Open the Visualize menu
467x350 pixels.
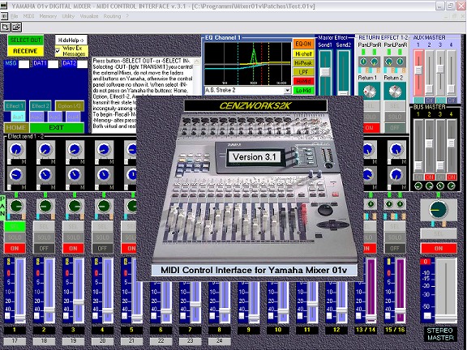pos(89,16)
